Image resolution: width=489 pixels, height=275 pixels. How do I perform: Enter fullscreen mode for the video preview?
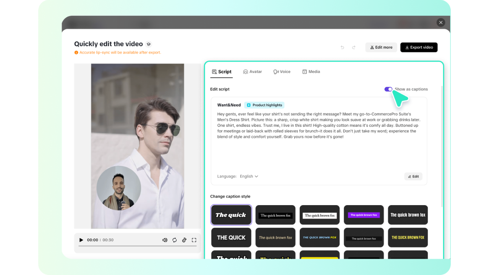click(x=194, y=240)
